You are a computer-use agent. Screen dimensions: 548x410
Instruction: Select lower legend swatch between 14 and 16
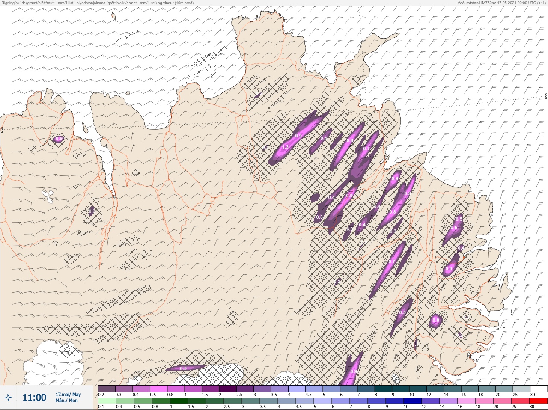449,401
